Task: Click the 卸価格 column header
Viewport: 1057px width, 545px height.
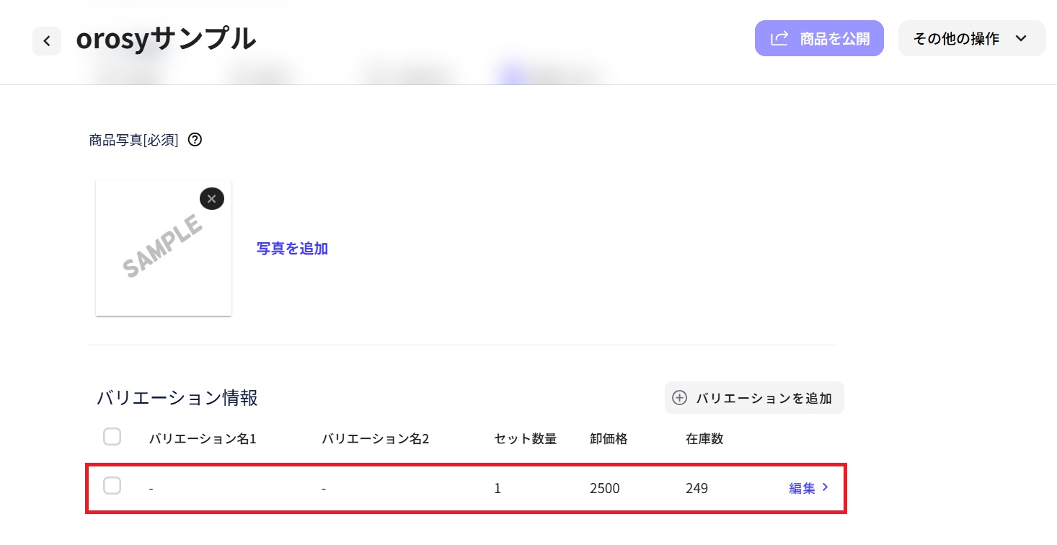Action: click(608, 438)
